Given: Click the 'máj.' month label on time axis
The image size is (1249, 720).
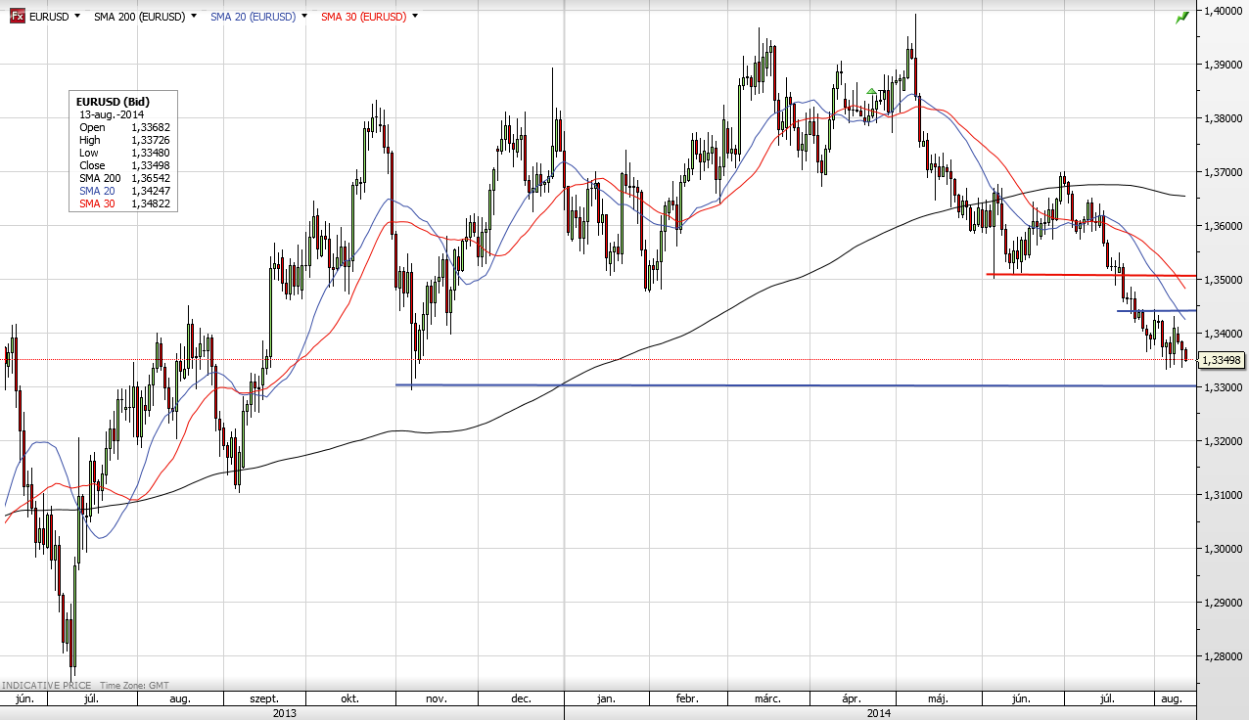Looking at the screenshot, I should pos(938,699).
